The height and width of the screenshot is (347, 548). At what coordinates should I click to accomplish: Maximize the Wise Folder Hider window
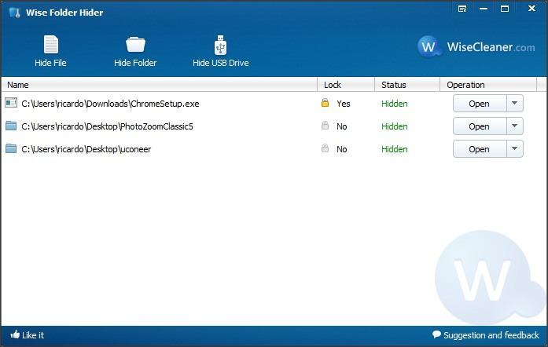[505, 9]
